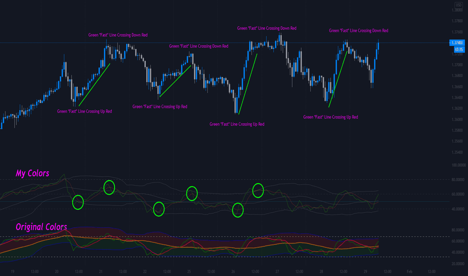Click date 22 on the time axis
The image size is (468, 276).
pyautogui.click(x=145, y=271)
